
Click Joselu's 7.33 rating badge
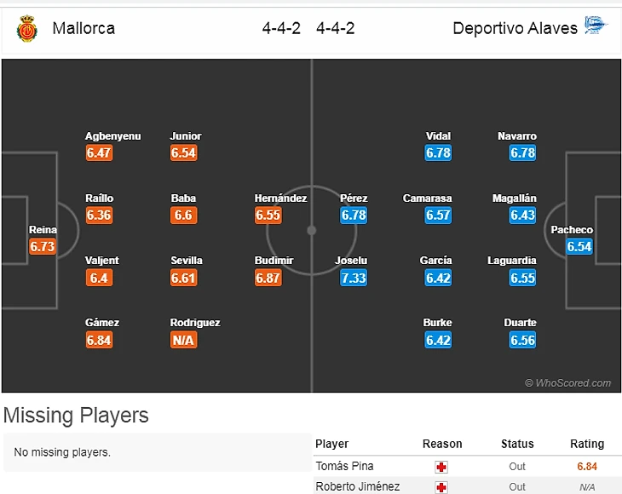(x=354, y=279)
